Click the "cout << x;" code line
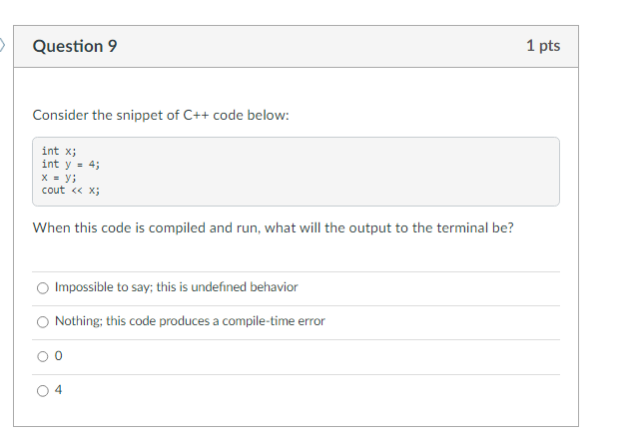 [71, 191]
